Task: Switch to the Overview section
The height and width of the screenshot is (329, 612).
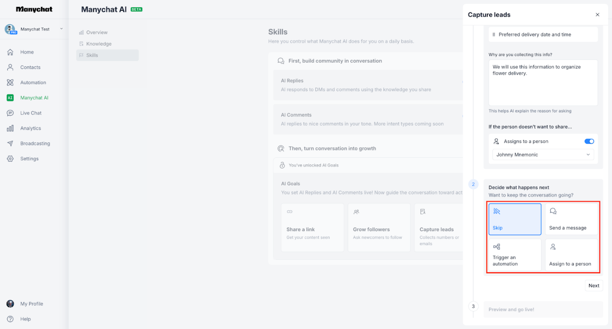Action: click(97, 32)
